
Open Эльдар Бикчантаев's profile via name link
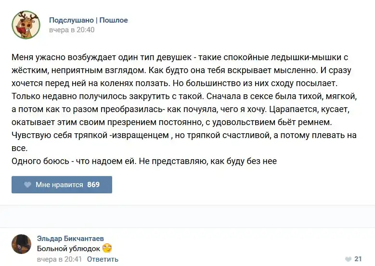click(70, 238)
